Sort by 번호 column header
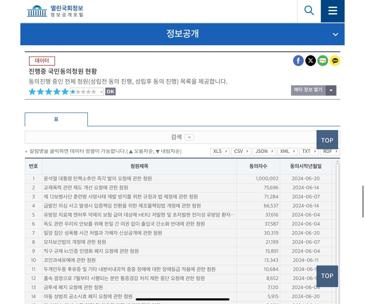Image resolution: width=365 pixels, height=304 pixels. (34, 166)
